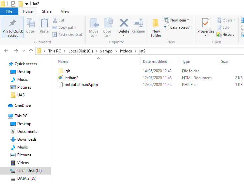Select outputlatihan2.php file
Screen dimensions: 244x184
pos(81,85)
